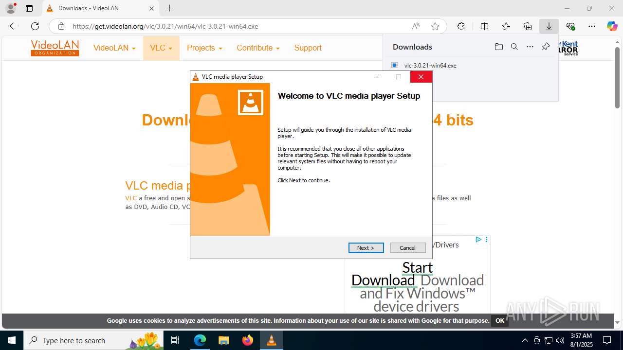
Task: Click the address bar URL
Action: [x=165, y=26]
